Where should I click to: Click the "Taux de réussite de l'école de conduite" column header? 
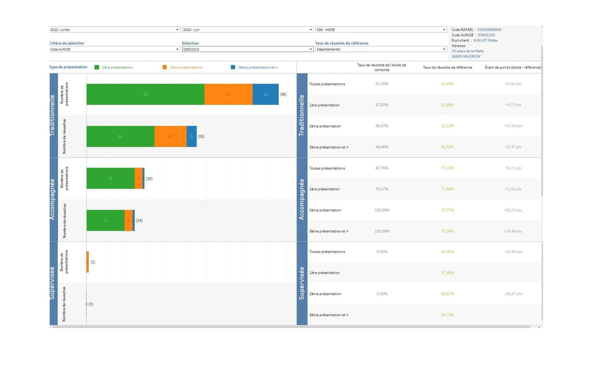382,67
